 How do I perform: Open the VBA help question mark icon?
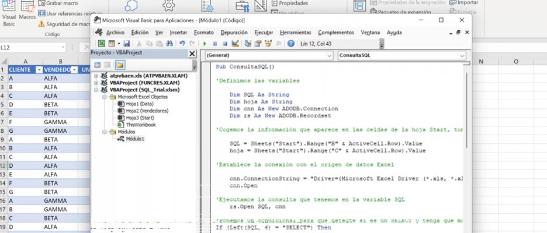291,44
